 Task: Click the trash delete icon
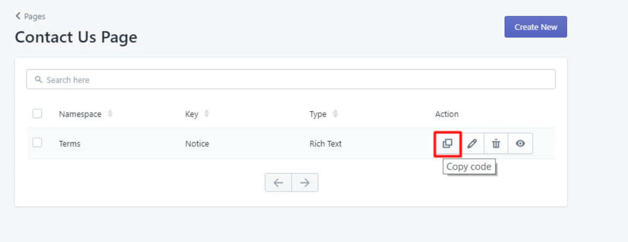496,144
